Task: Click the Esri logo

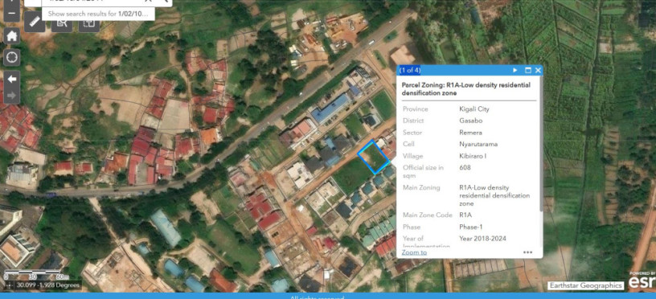Action: 643,281
